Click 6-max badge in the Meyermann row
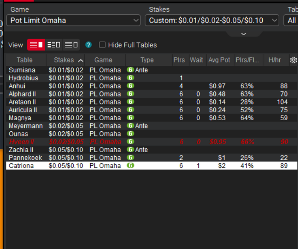Screen dimensions: 298x249 point(130,126)
